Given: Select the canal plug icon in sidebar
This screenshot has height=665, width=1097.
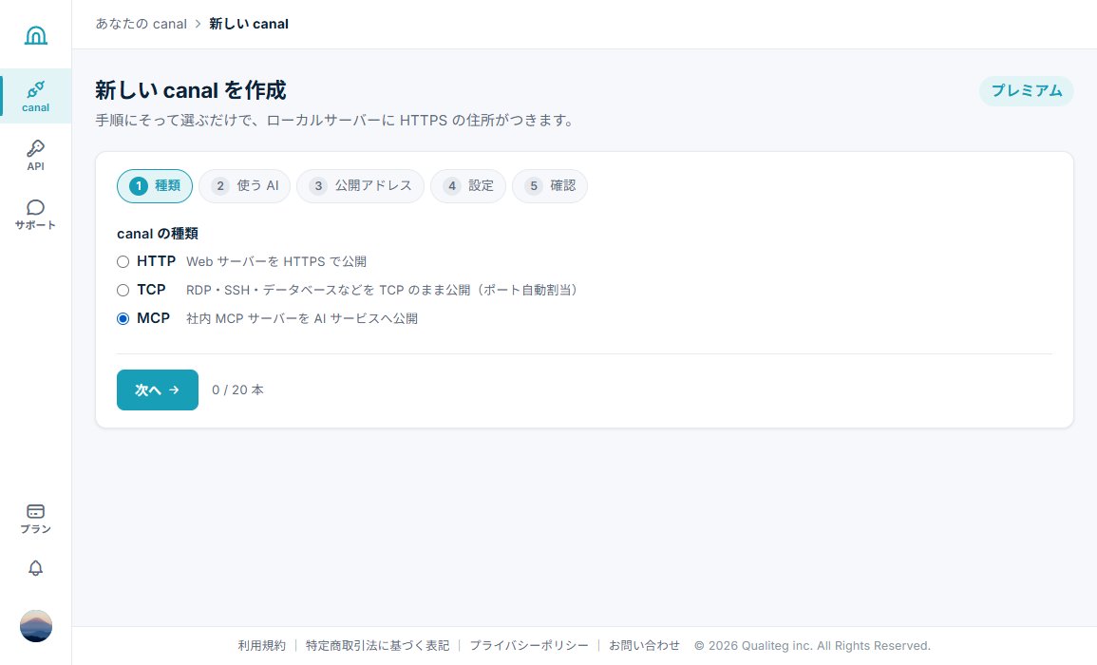Looking at the screenshot, I should point(36,89).
